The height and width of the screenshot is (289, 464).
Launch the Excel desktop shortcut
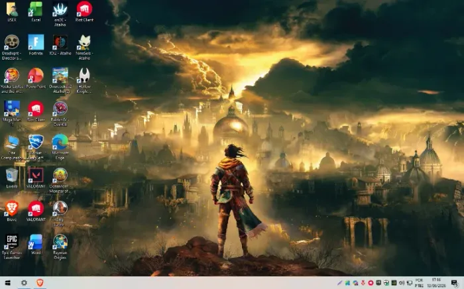pos(36,12)
